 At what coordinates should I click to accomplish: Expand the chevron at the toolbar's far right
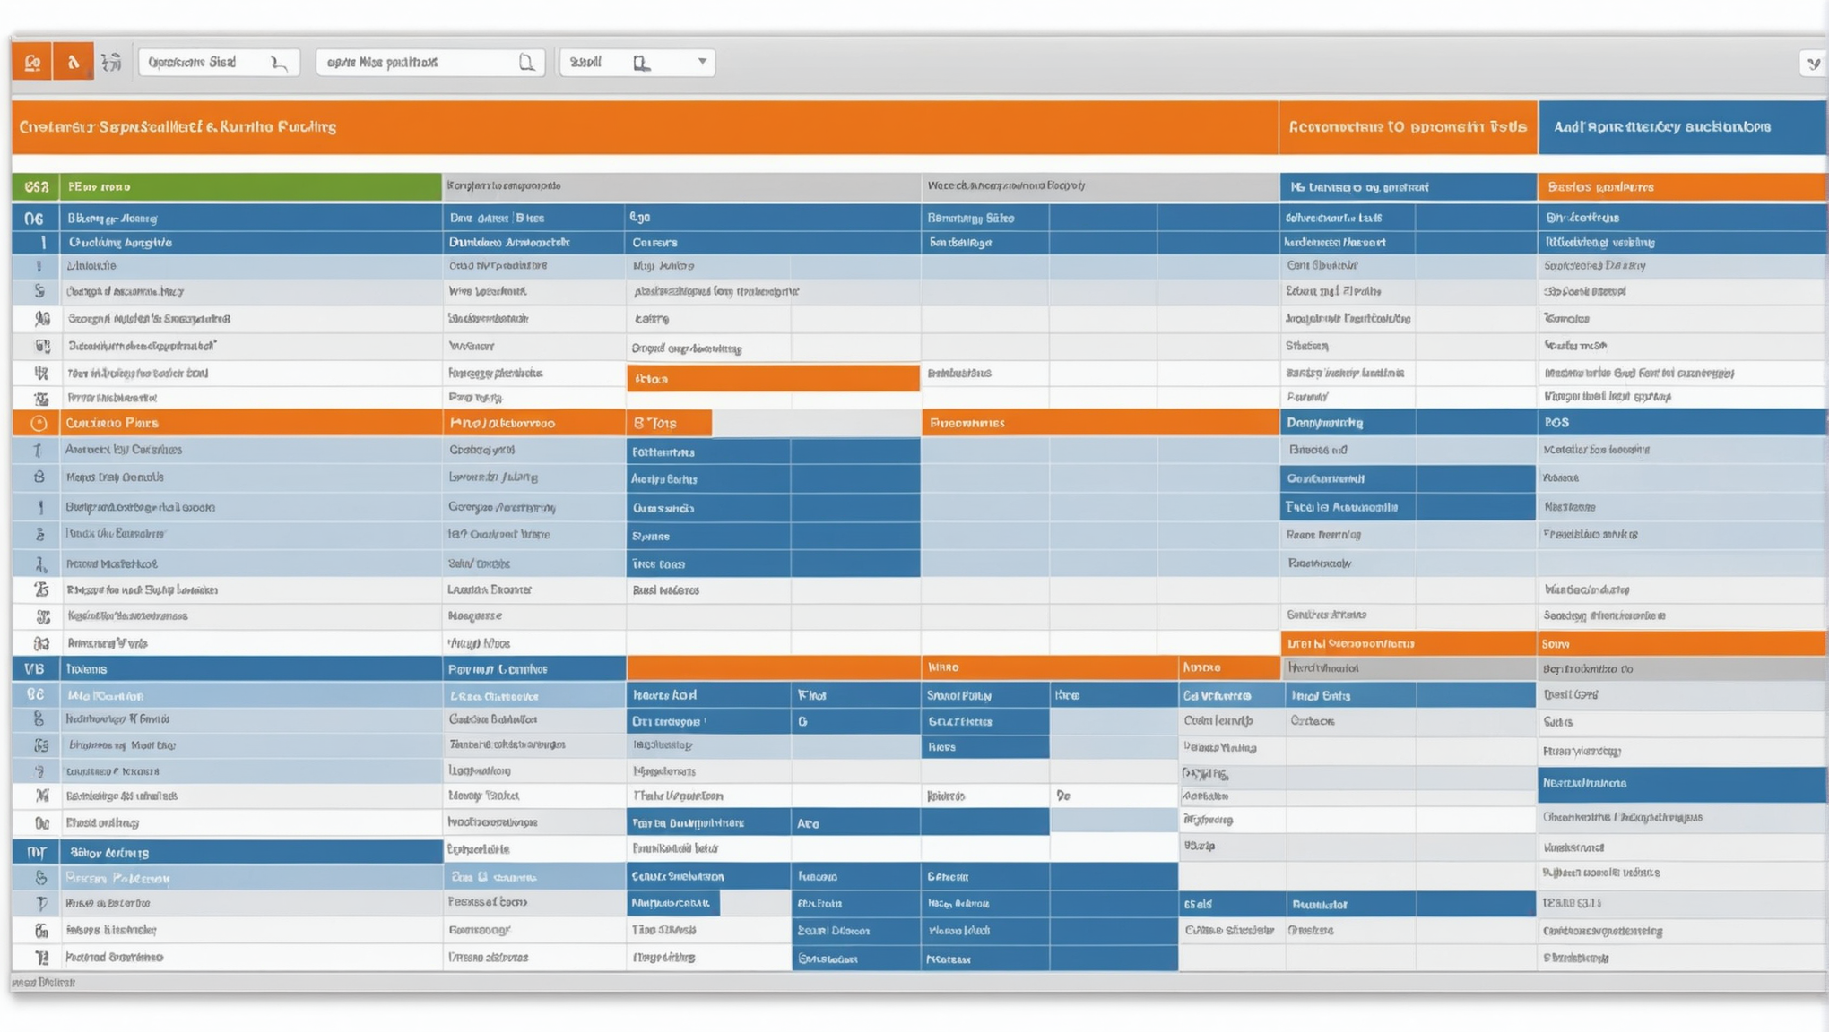1813,63
